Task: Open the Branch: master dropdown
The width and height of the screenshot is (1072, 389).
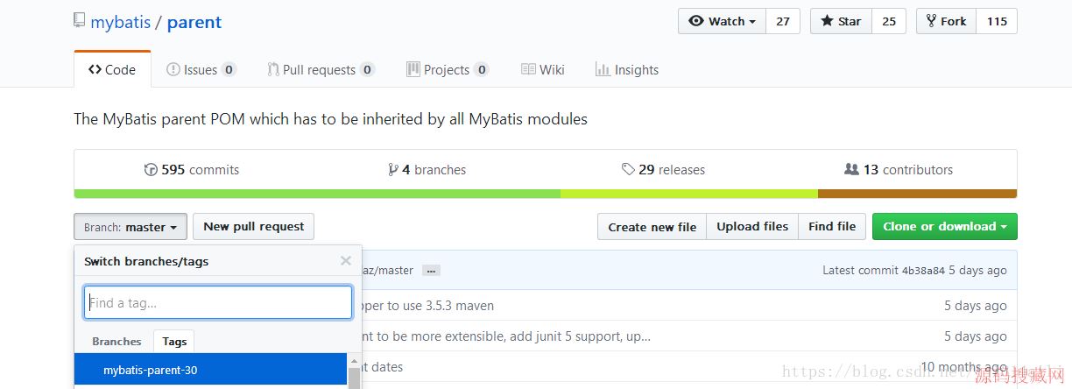Action: coord(130,227)
